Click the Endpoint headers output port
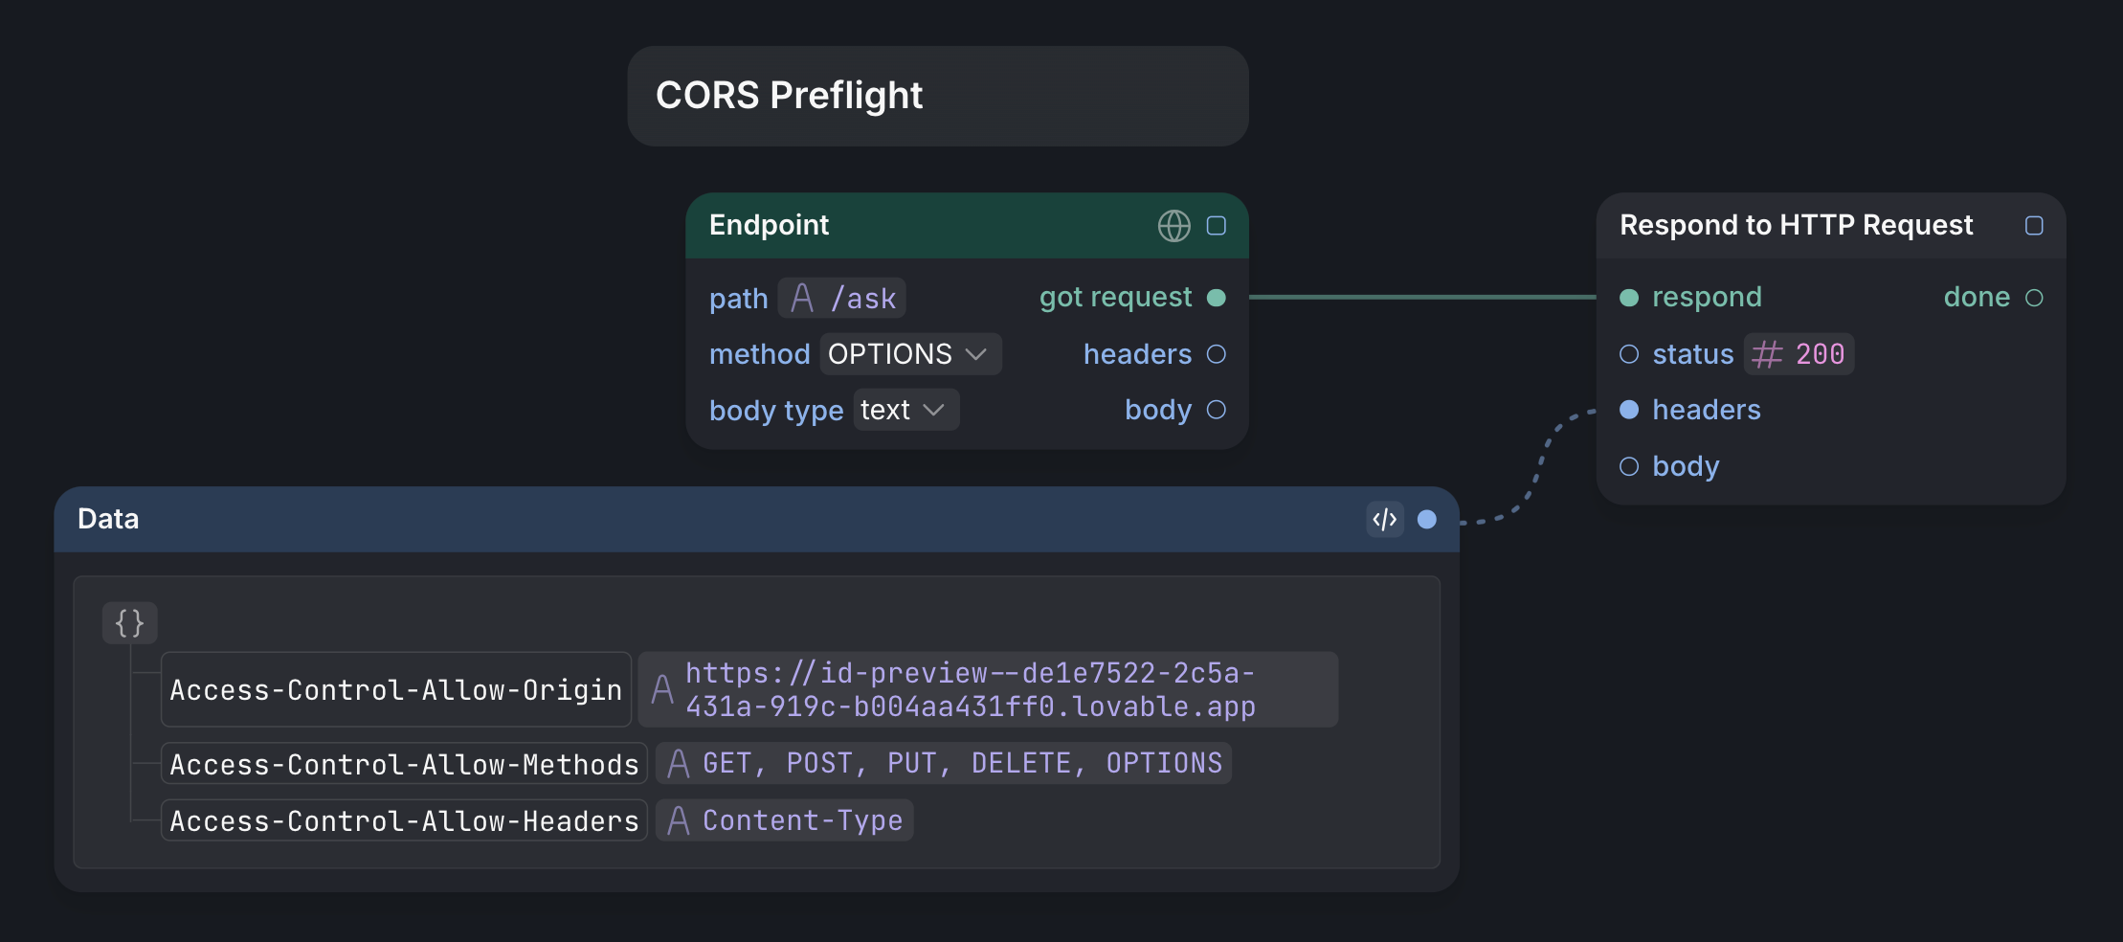This screenshot has width=2123, height=942. click(x=1217, y=354)
